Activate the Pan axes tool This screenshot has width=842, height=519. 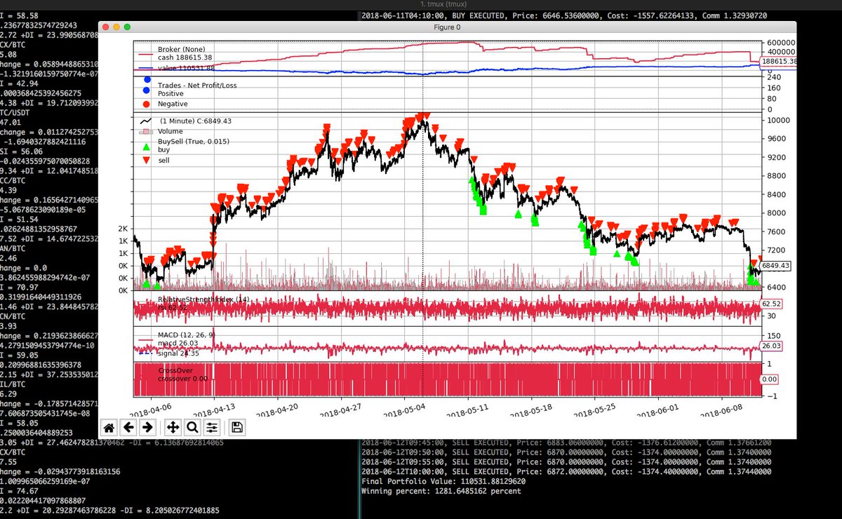[173, 426]
